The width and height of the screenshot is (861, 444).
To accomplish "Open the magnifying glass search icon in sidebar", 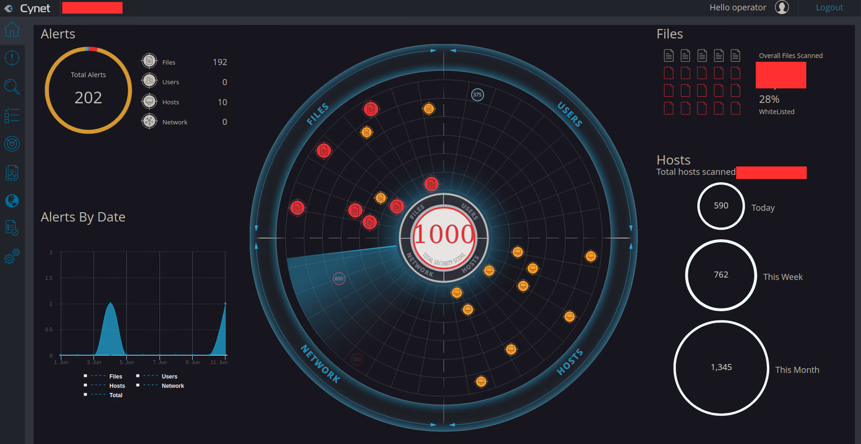I will [12, 87].
